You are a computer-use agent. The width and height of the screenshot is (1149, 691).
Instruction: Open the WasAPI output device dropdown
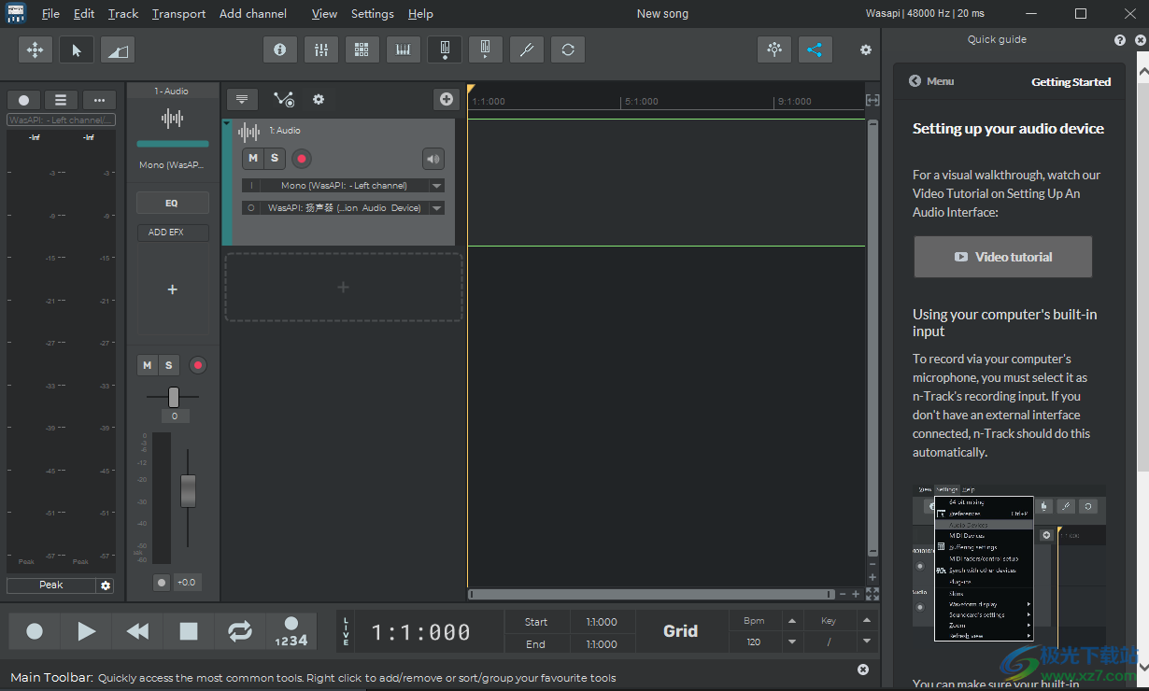pos(435,207)
